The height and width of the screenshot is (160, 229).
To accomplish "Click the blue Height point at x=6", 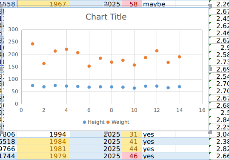I will coord(89,87).
